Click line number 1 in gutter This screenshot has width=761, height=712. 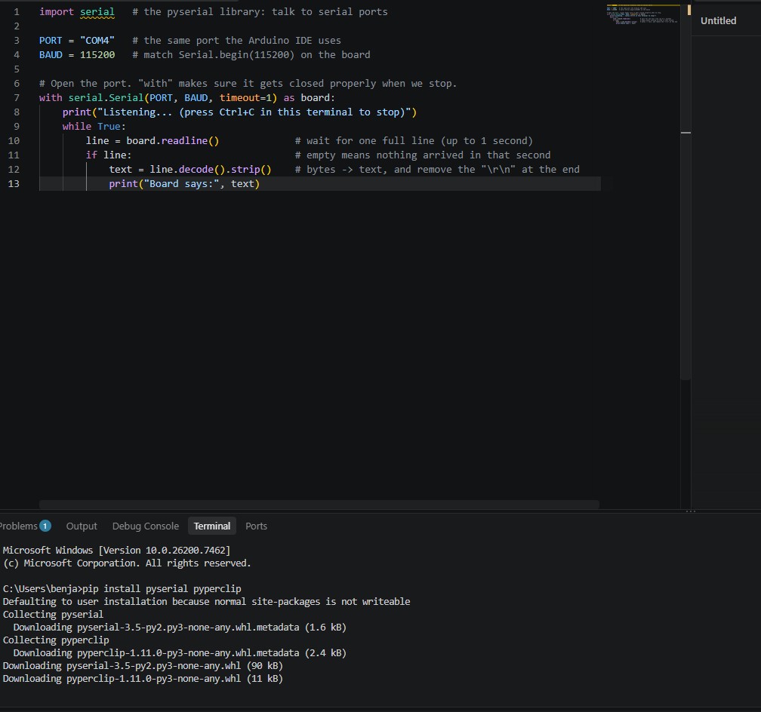(17, 11)
